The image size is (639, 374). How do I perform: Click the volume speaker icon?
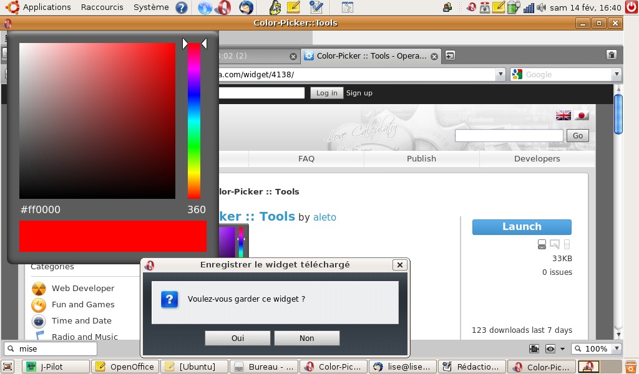540,7
